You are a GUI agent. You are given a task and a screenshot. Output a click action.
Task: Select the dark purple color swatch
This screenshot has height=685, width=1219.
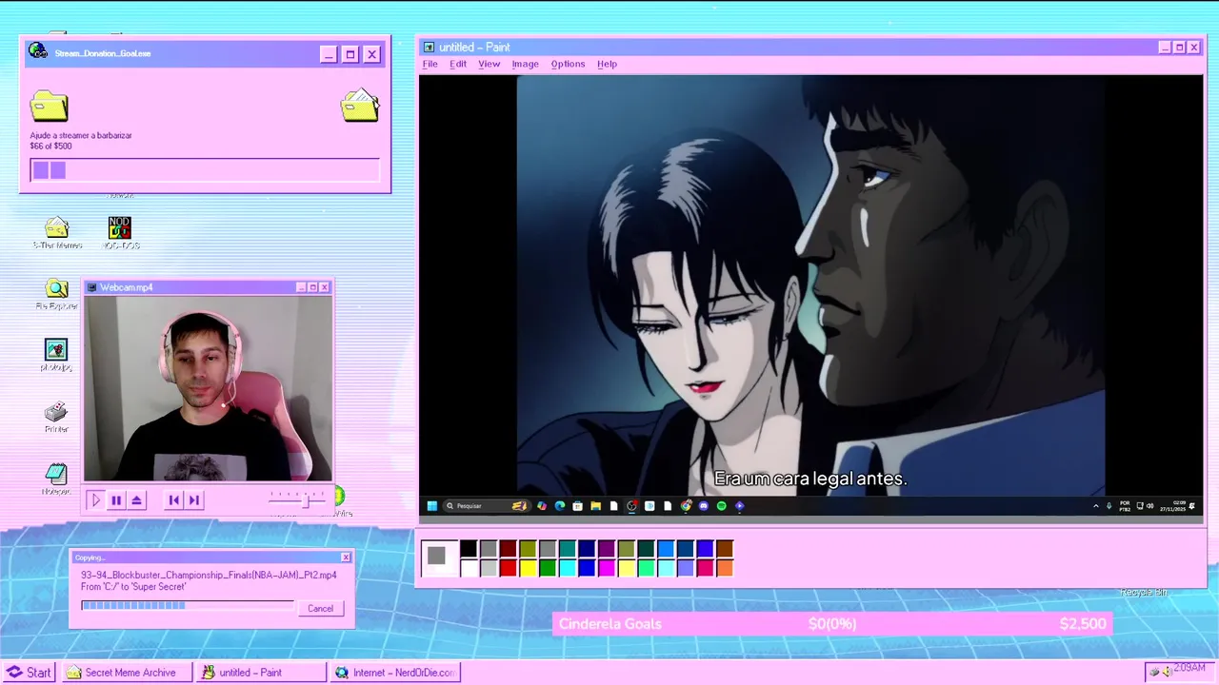607,548
